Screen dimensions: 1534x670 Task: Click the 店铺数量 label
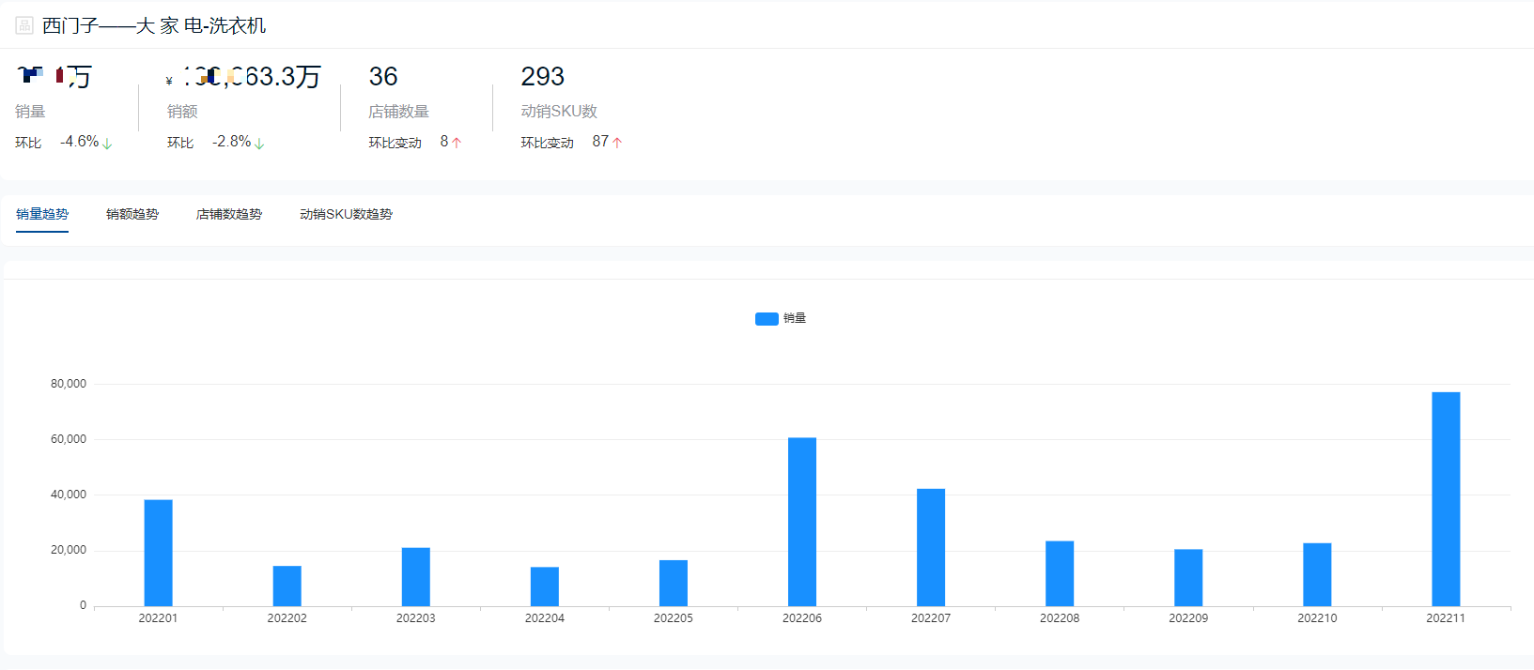[398, 112]
